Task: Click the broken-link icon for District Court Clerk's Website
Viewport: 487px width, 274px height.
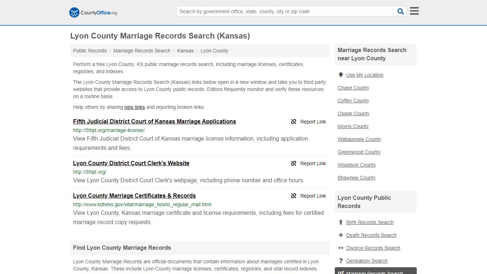Action: pos(294,163)
